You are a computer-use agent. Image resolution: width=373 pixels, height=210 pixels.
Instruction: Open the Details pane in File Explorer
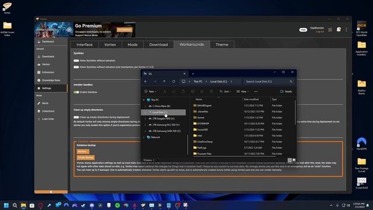tap(286, 92)
